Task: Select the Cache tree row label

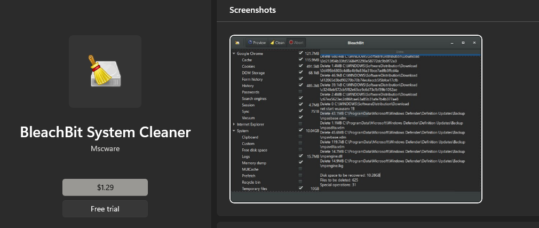Action: point(247,60)
